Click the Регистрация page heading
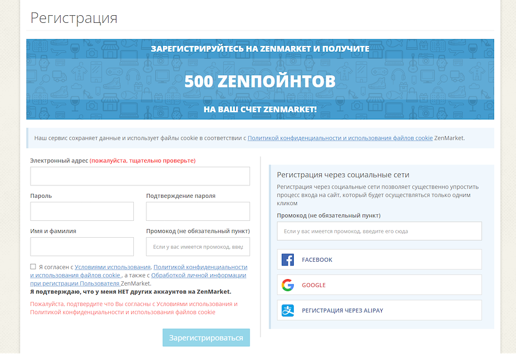 tap(74, 18)
